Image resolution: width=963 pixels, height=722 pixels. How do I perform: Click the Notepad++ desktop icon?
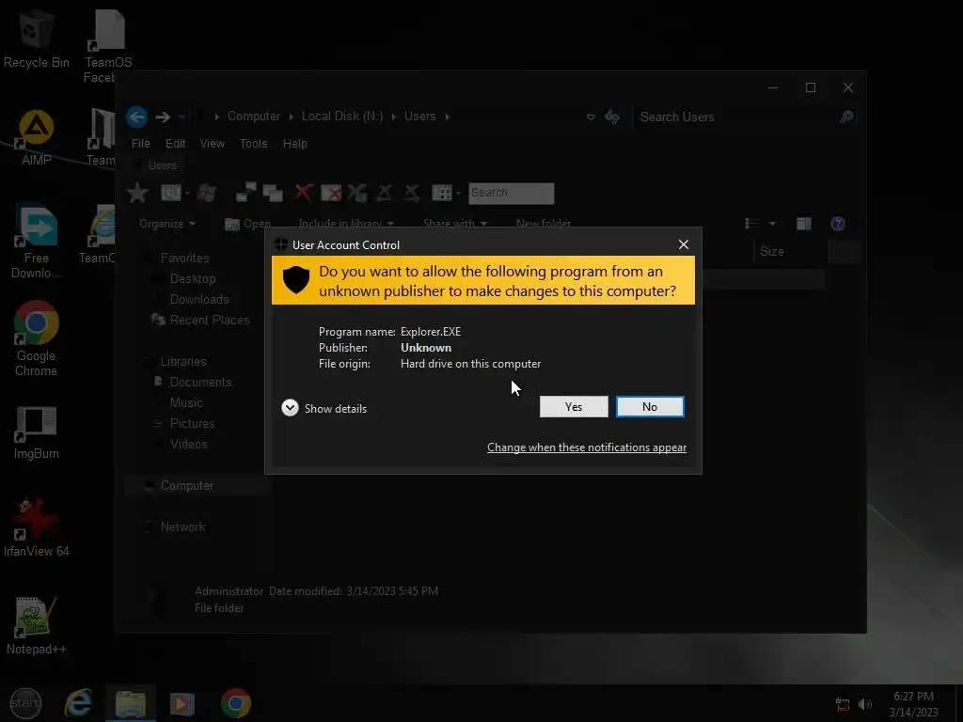point(37,626)
